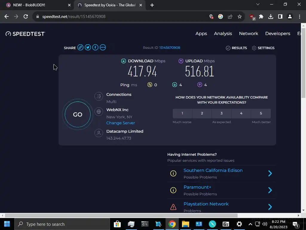Bookmark this page with star icon
Viewport: 306px width, 230px height.
240,17
